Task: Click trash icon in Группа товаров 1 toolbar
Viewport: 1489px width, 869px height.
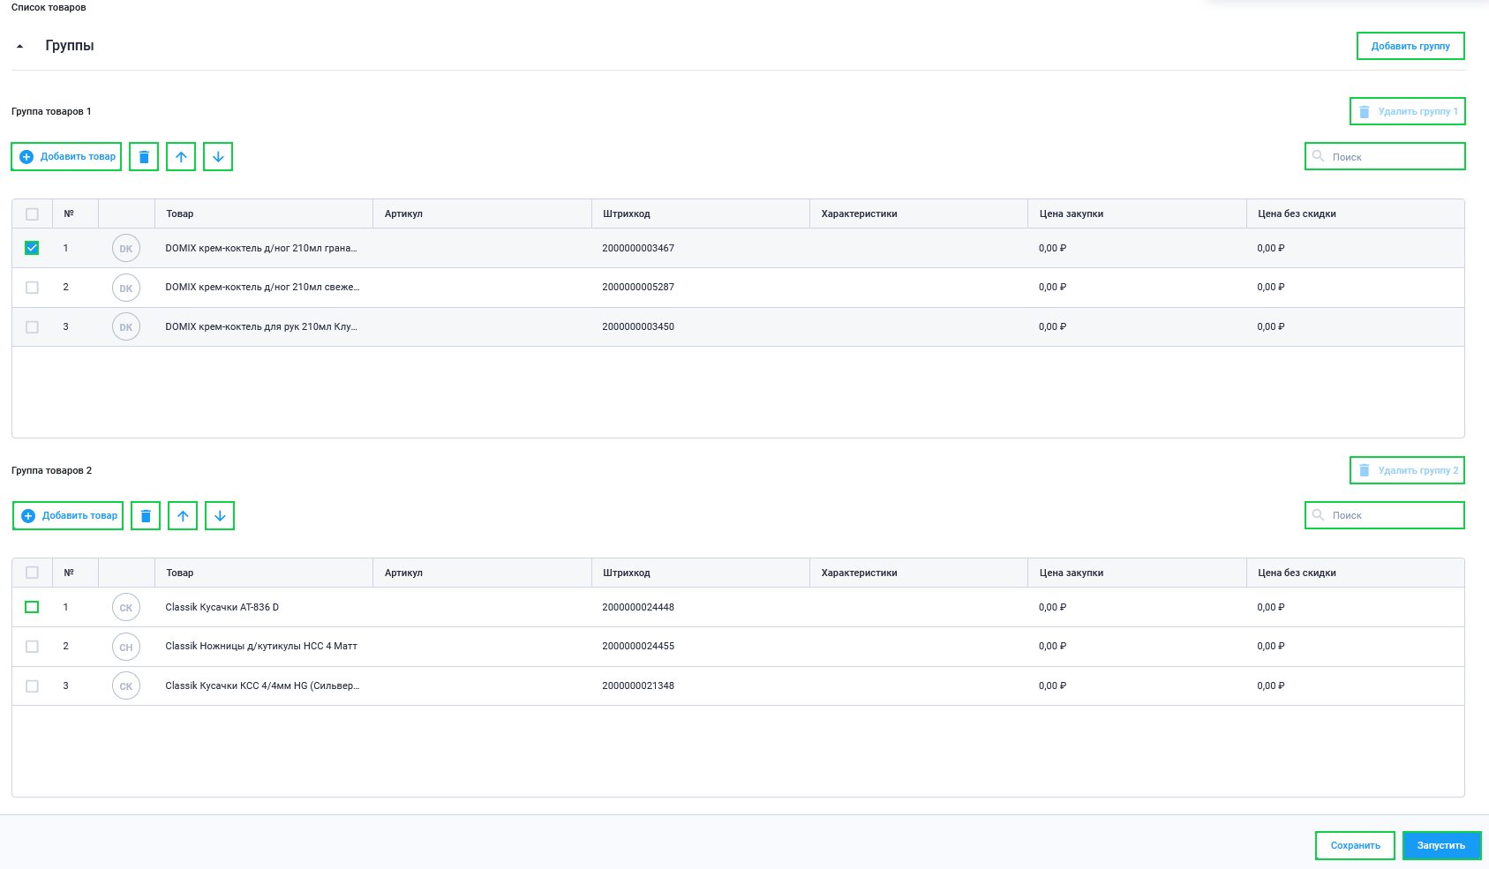Action: [144, 157]
